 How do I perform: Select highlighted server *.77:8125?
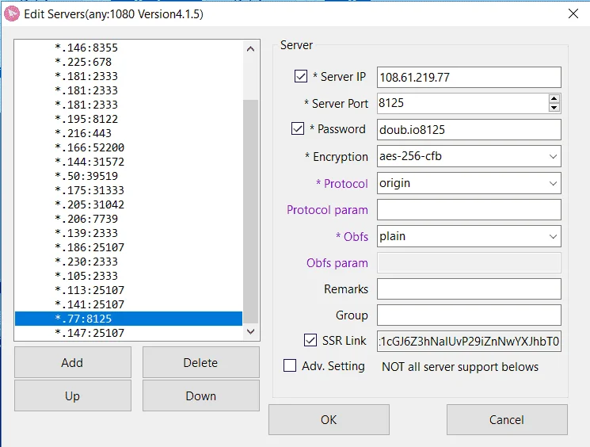point(128,319)
